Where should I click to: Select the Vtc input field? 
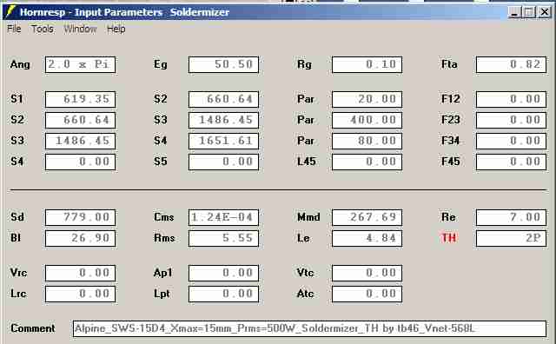click(367, 273)
